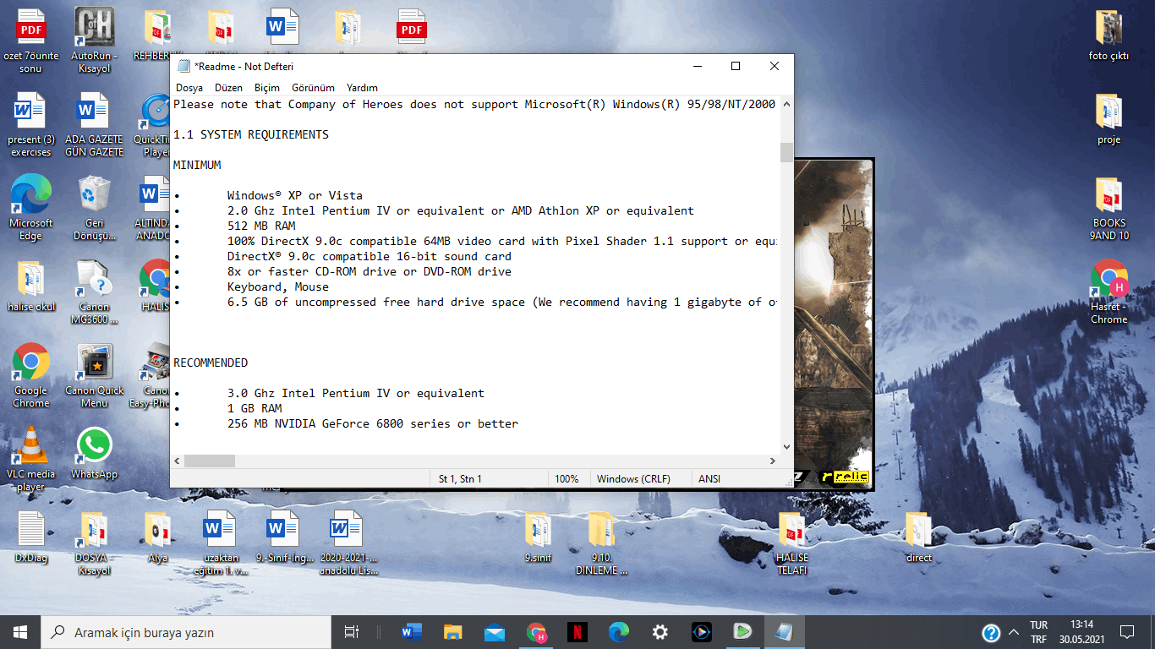Open Task View from the taskbar

pyautogui.click(x=352, y=632)
